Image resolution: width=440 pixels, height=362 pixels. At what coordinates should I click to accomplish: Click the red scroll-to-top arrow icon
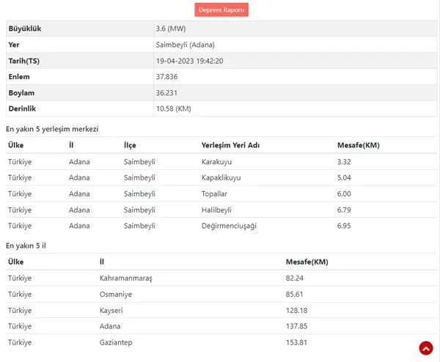[x=426, y=348]
